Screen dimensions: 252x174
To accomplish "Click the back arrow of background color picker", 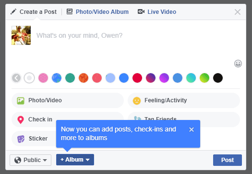I will pos(16,78).
